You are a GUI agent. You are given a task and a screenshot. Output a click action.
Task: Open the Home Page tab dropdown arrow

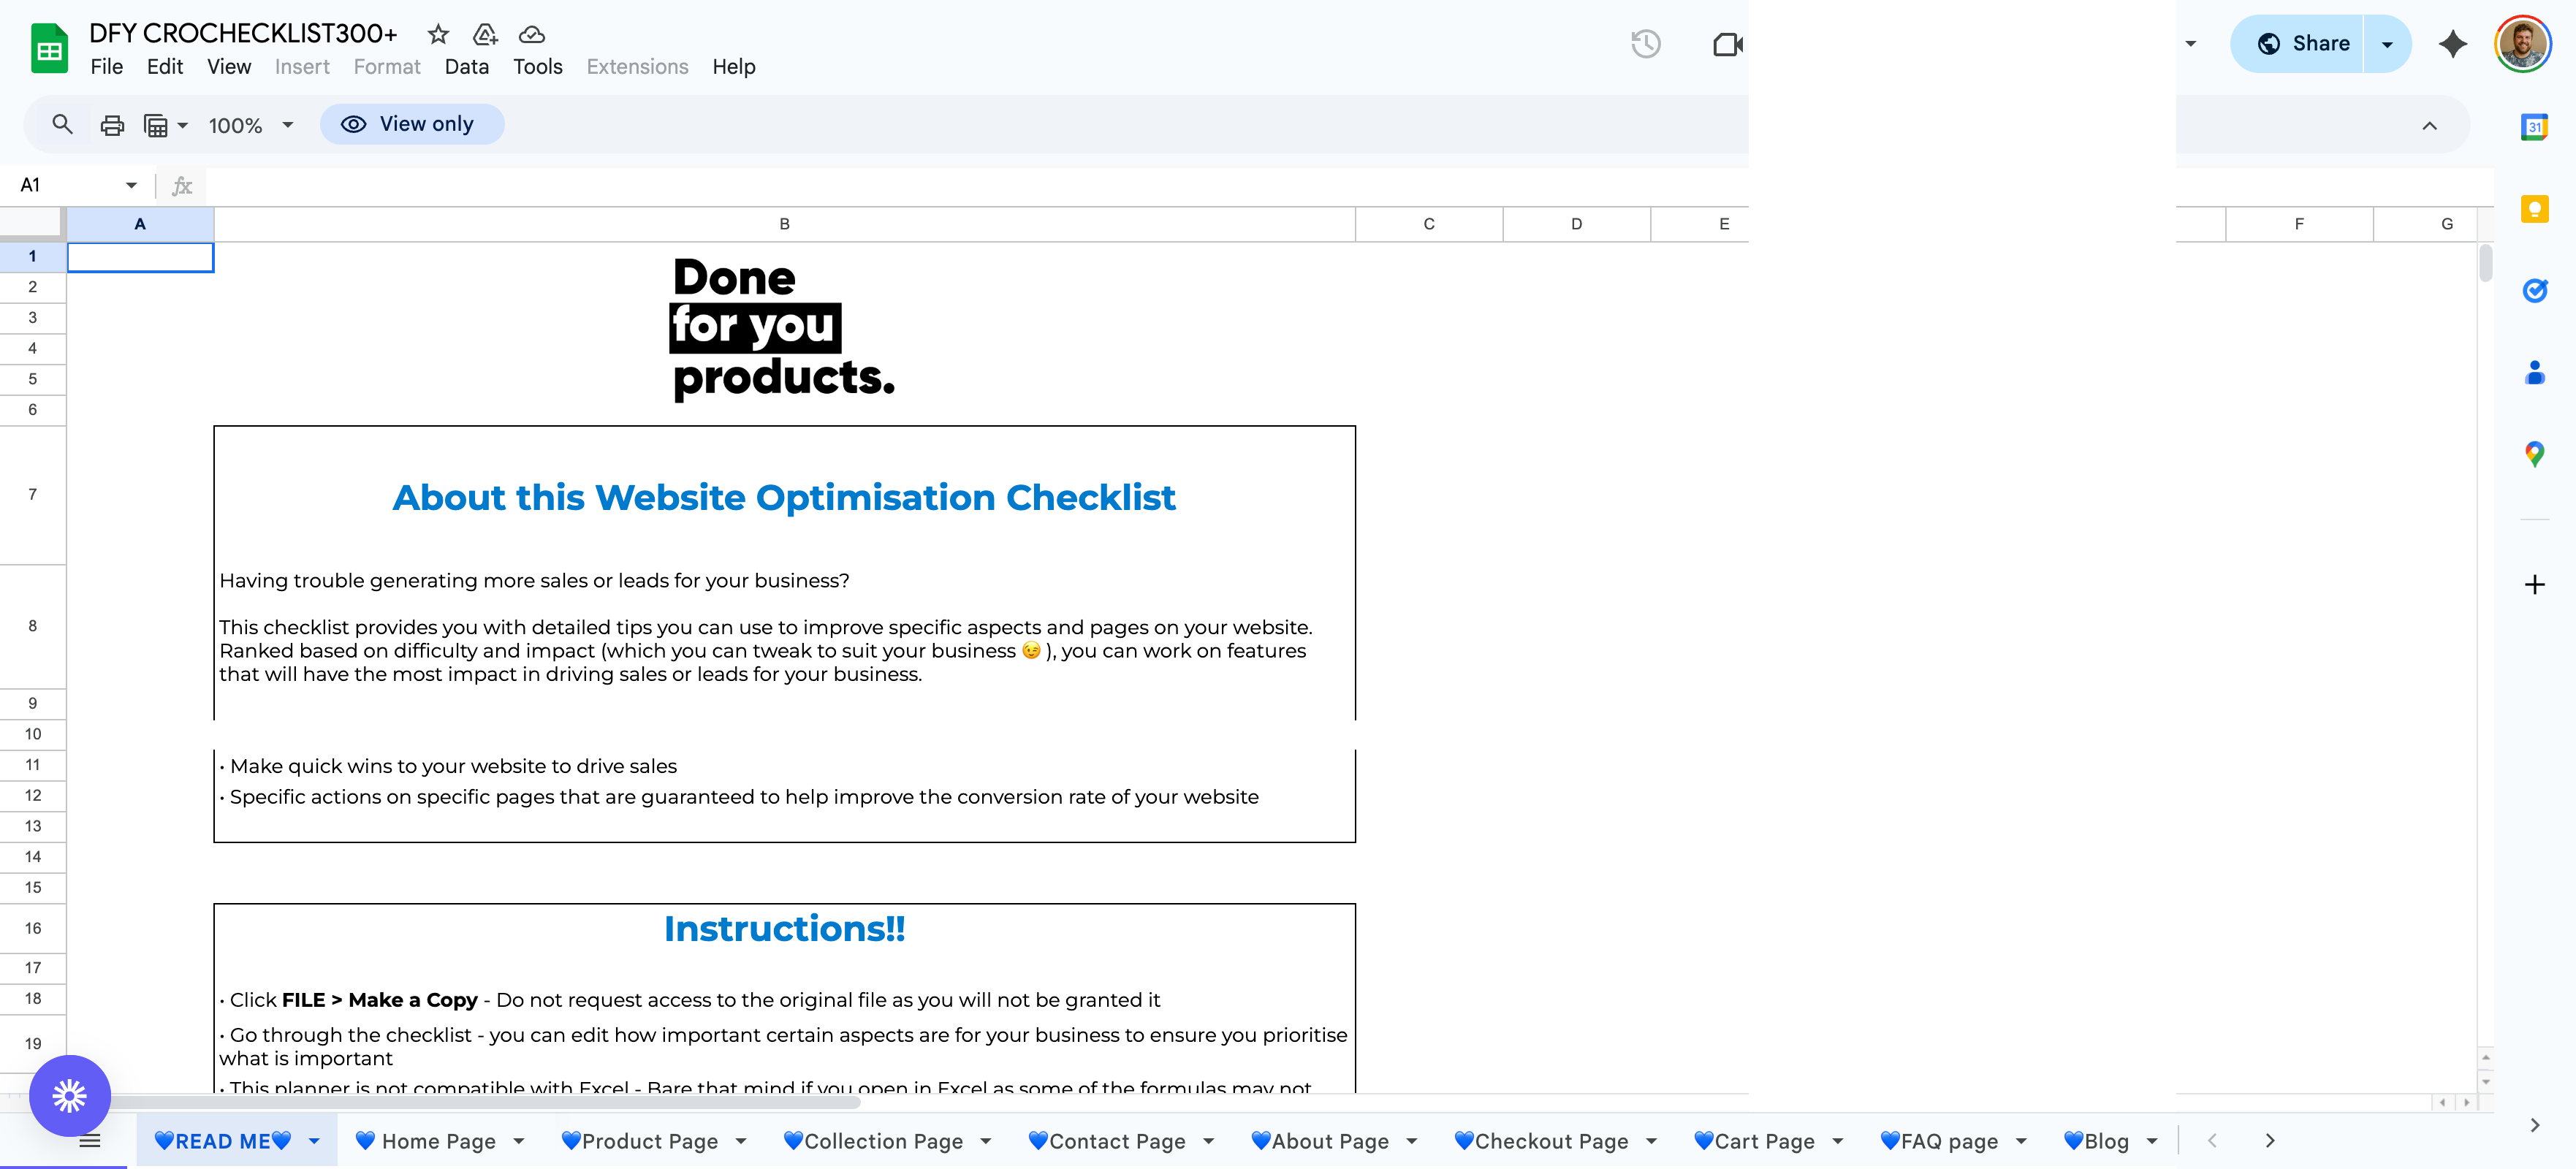click(519, 1141)
